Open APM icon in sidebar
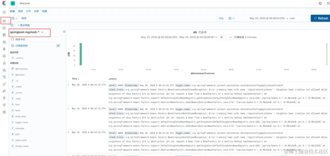The width and height of the screenshot is (330, 156). (x=4, y=77)
